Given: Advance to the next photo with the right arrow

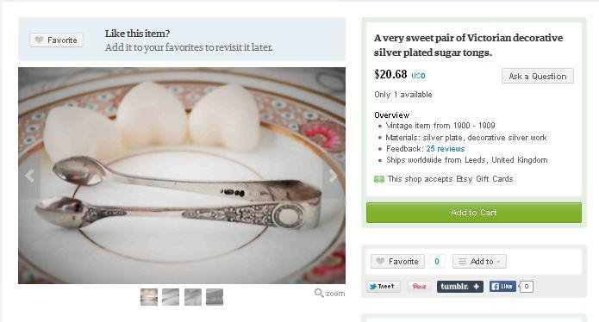Looking at the screenshot, I should click(x=334, y=176).
